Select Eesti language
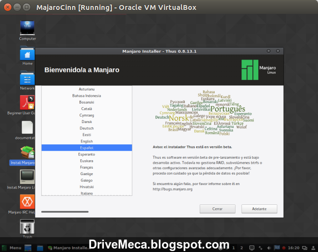Viewport: 318px width, 252px height. [86, 134]
